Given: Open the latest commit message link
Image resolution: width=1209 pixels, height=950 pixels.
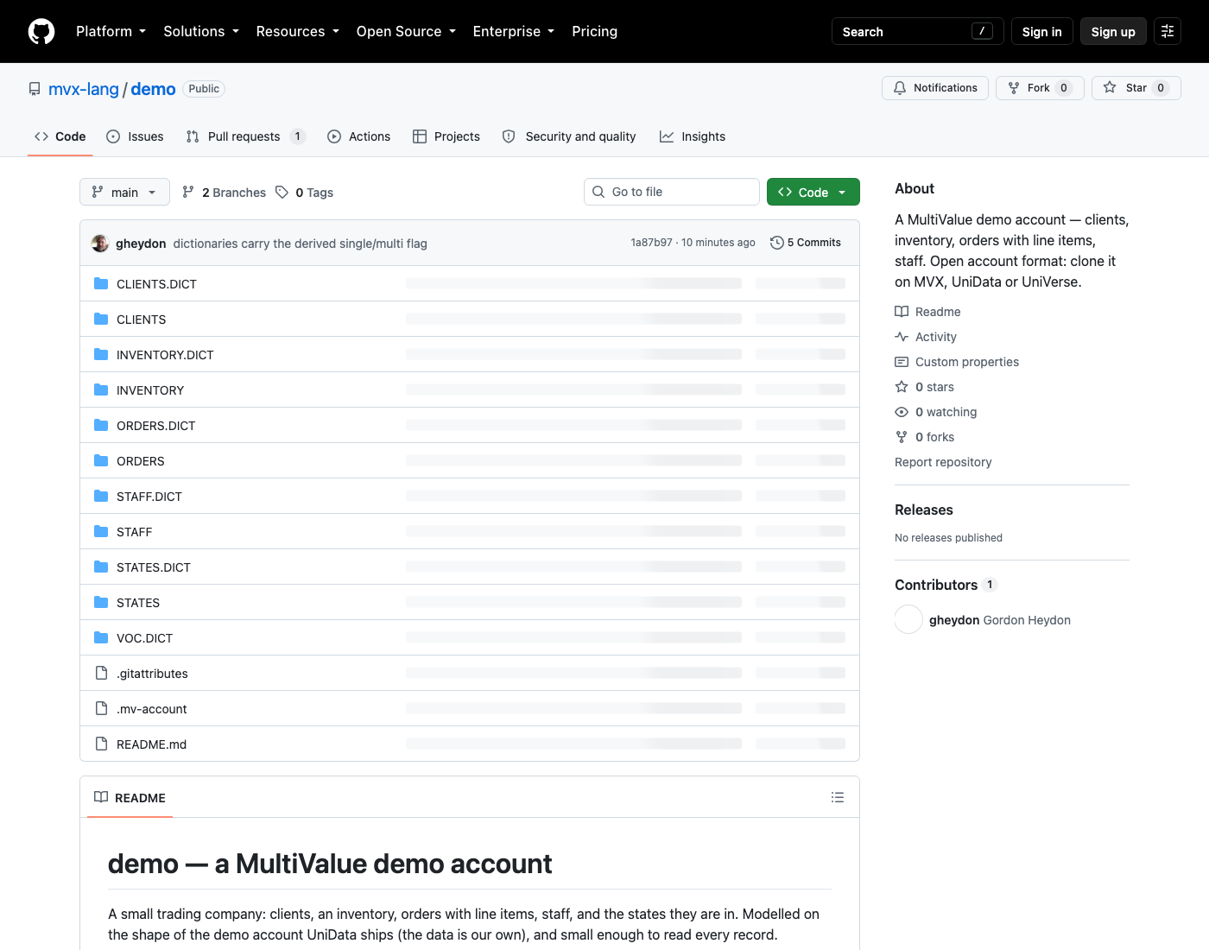Looking at the screenshot, I should (x=301, y=244).
